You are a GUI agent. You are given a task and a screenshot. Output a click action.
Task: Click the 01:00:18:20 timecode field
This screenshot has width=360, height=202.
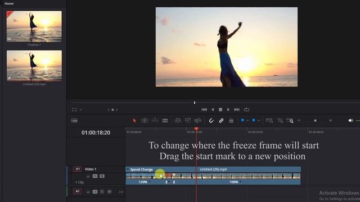(x=96, y=132)
